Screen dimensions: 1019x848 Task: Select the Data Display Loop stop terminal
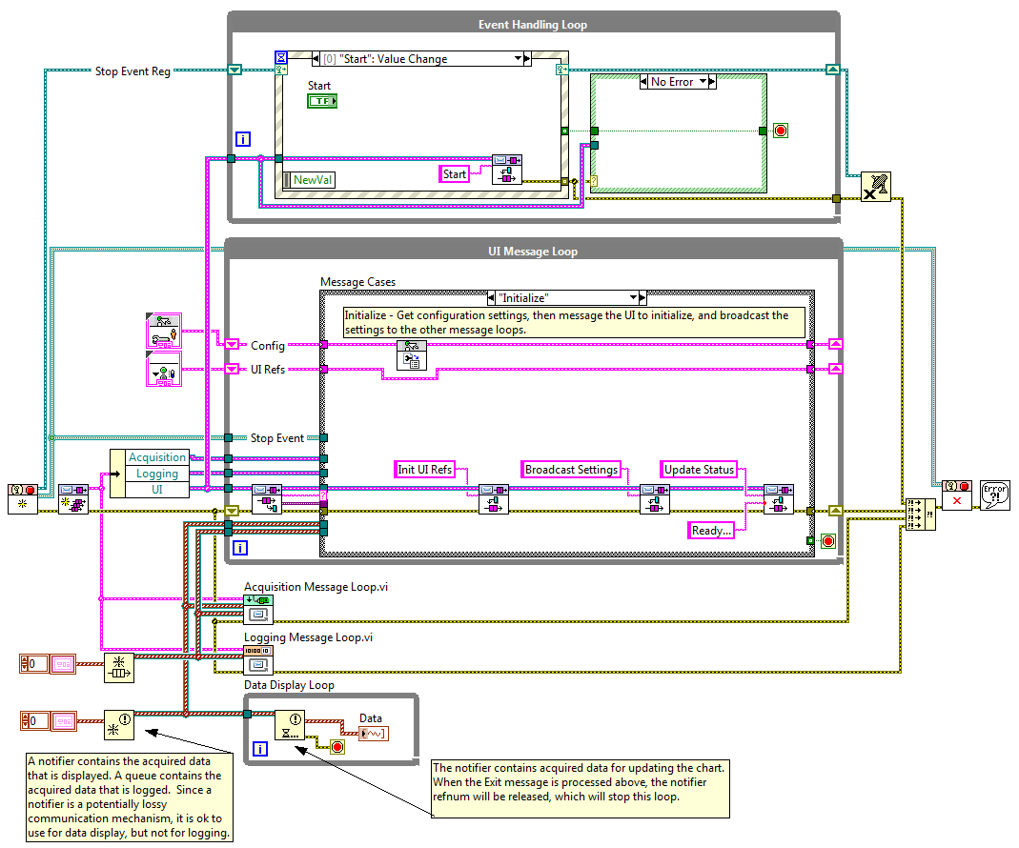(336, 746)
